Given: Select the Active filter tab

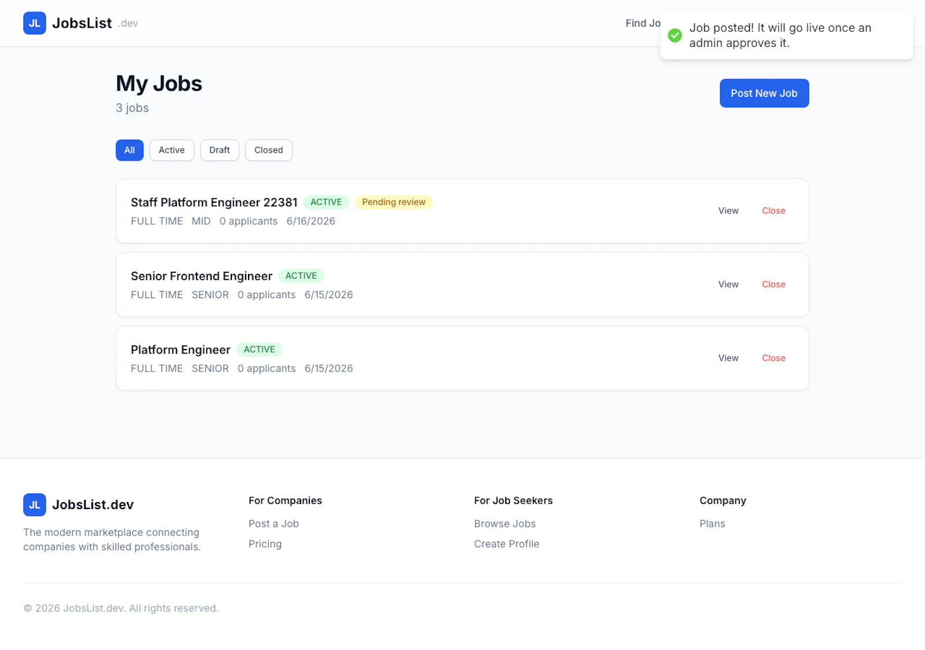Looking at the screenshot, I should pos(172,150).
